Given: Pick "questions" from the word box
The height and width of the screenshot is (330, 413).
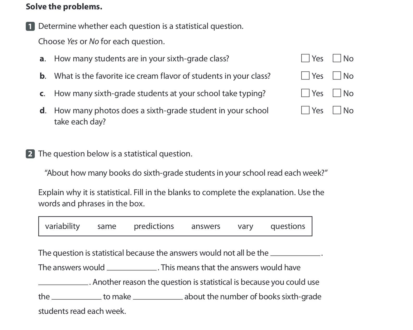Looking at the screenshot, I should point(288,226).
